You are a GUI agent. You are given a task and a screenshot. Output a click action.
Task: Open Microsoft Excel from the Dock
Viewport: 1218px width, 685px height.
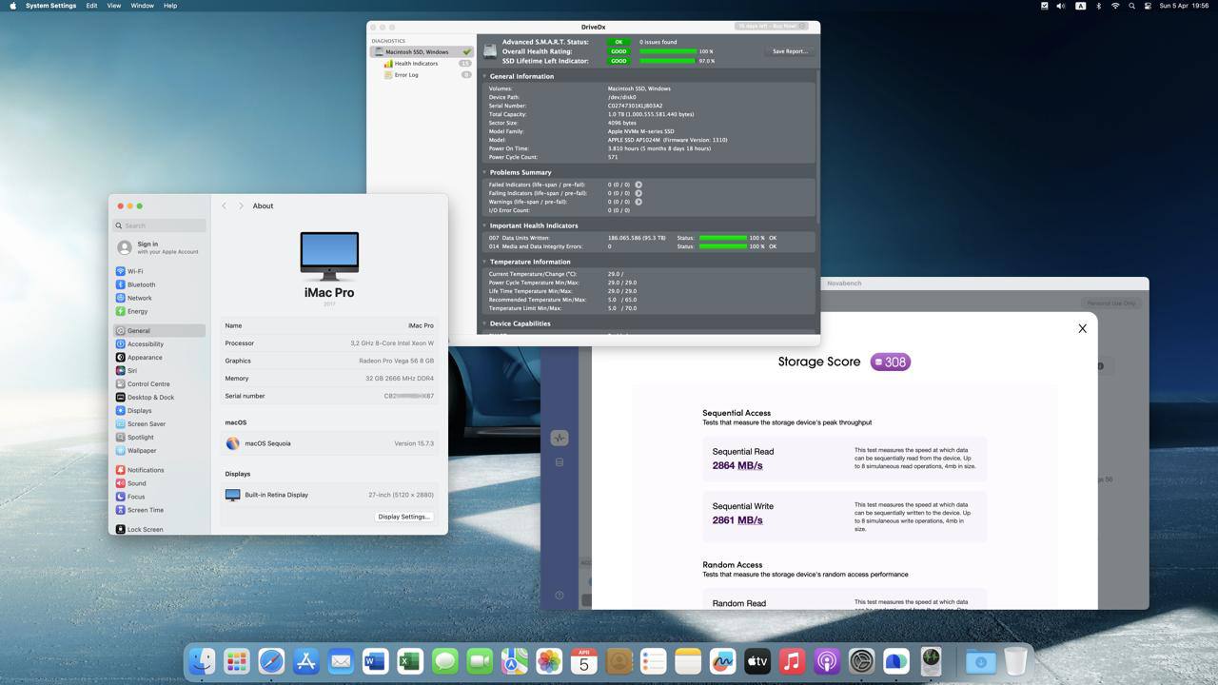click(x=410, y=660)
